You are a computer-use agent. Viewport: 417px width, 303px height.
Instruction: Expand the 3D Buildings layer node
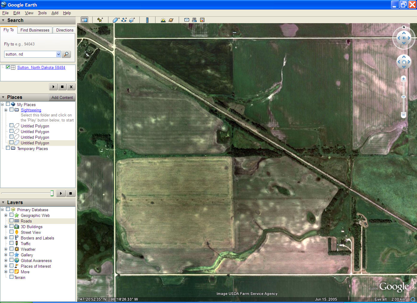click(x=6, y=227)
